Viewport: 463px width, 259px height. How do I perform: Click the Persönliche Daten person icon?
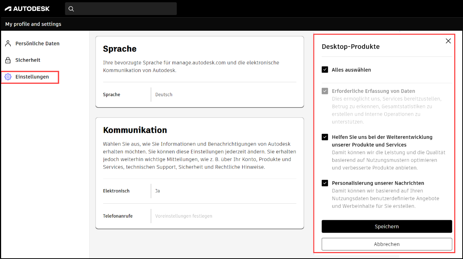[x=8, y=43]
